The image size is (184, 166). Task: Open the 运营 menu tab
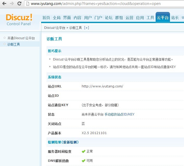pos(129,18)
